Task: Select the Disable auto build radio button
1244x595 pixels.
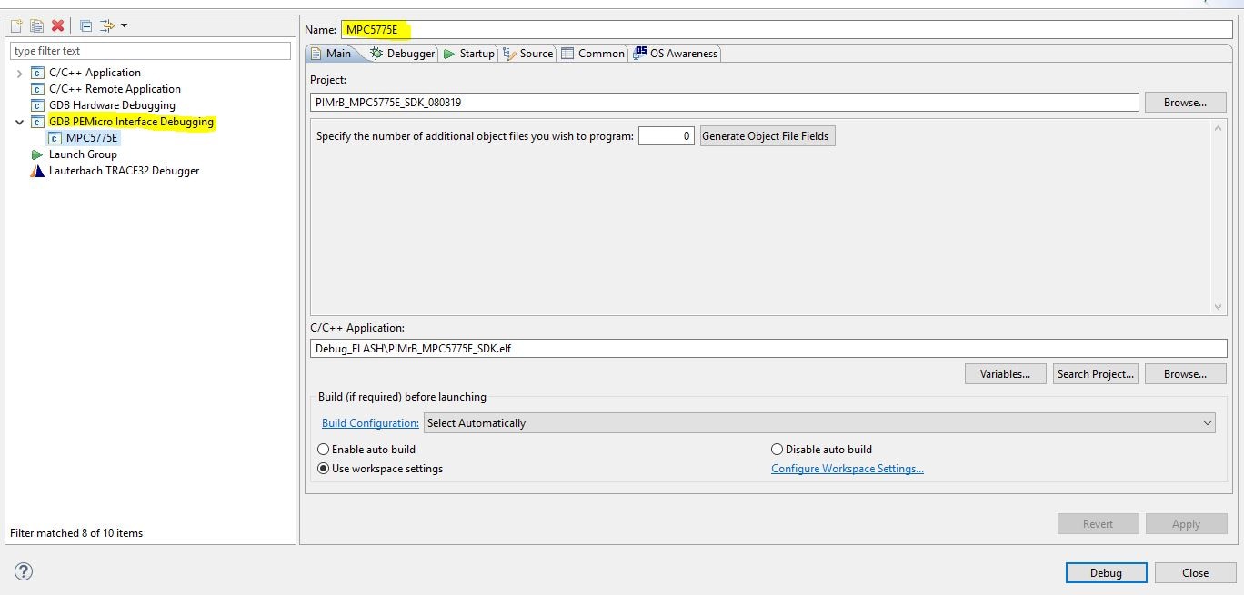Action: [x=777, y=450]
